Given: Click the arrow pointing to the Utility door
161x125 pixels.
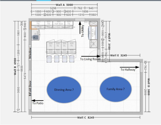Looking at the screenshot, I should [x=80, y=27].
